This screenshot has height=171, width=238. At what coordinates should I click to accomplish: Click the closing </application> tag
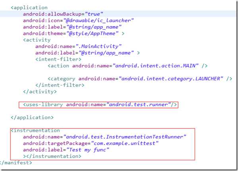tap(32, 118)
